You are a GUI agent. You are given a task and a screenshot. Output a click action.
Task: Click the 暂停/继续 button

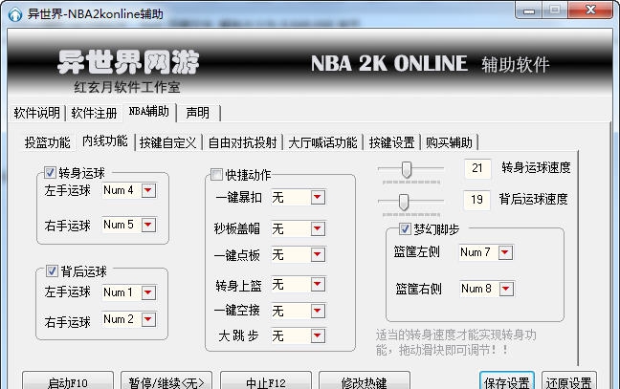coord(166,381)
